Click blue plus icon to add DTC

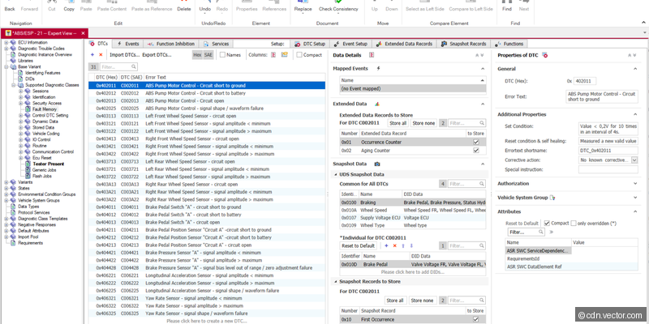point(92,54)
